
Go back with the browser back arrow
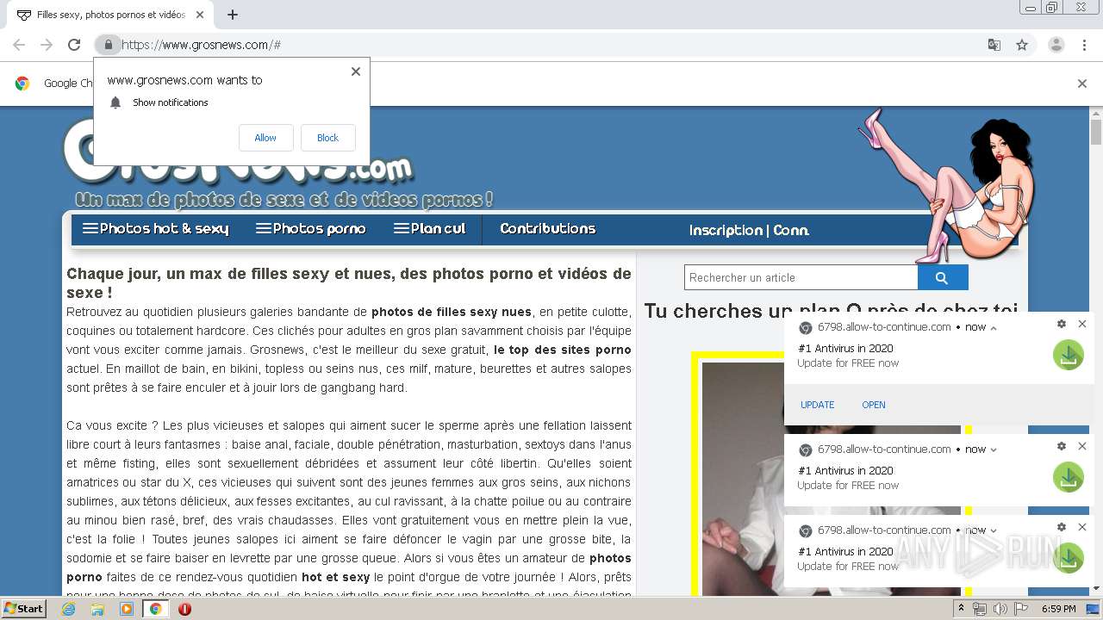coord(19,45)
